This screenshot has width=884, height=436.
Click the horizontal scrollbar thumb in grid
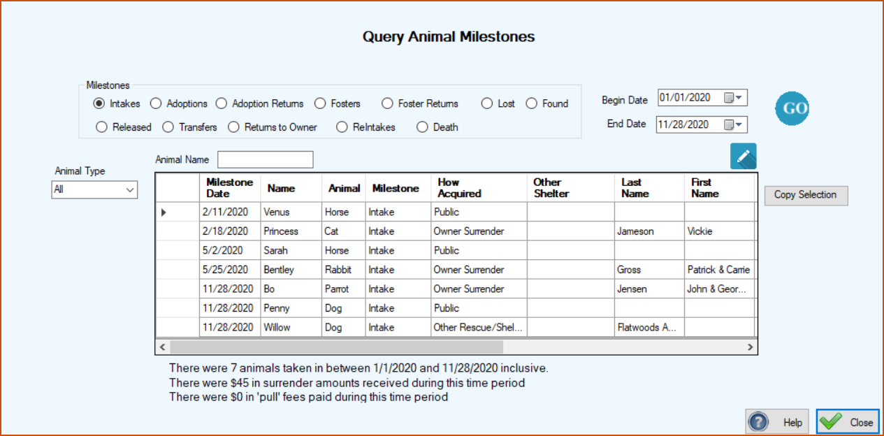[x=336, y=347]
